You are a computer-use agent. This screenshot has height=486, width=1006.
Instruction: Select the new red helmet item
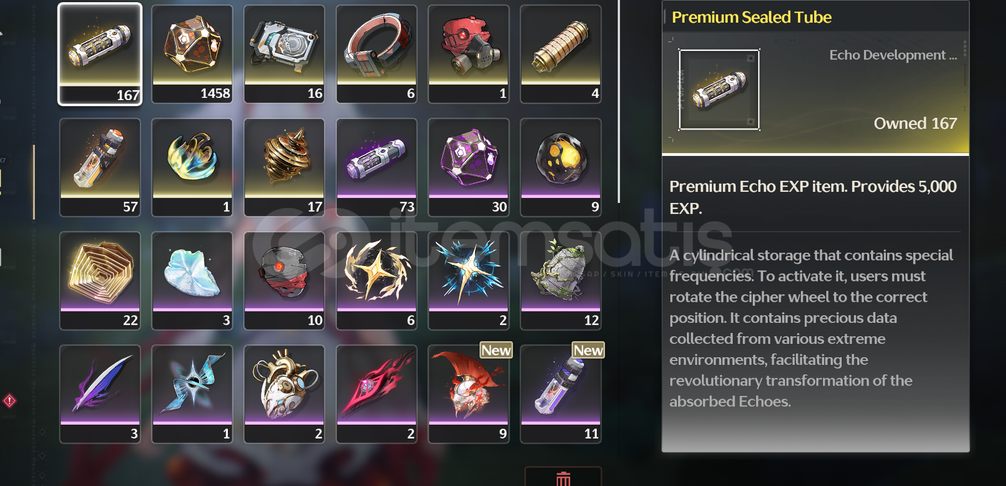[x=468, y=394]
